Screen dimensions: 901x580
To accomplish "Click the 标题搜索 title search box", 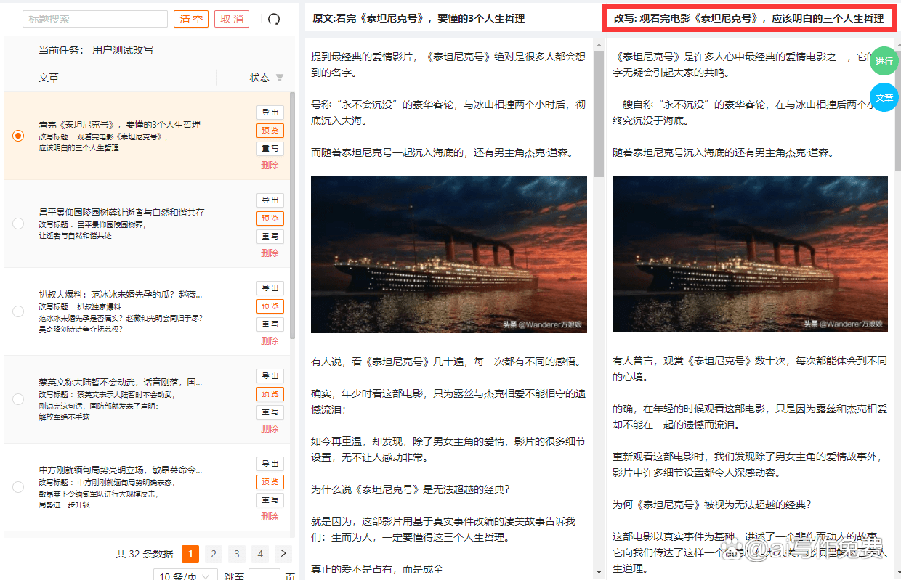I will click(x=94, y=18).
